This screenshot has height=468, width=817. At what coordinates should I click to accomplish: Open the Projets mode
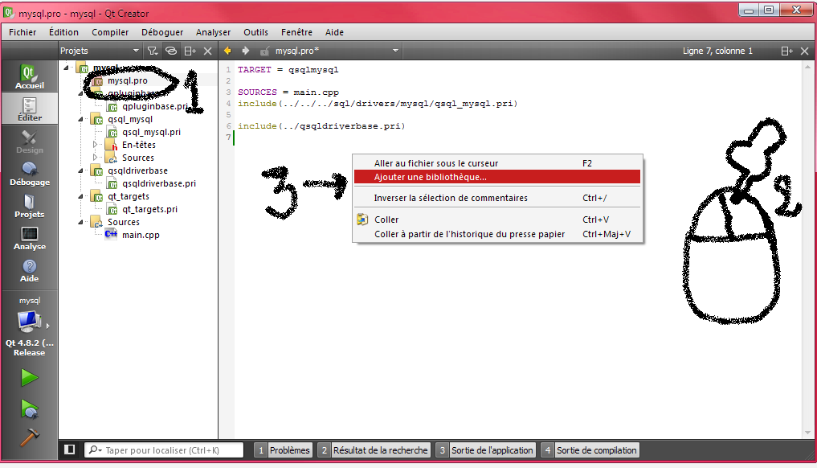29,206
